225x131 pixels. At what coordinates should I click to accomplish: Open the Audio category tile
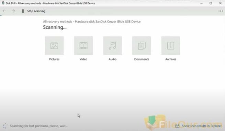pos(113,46)
